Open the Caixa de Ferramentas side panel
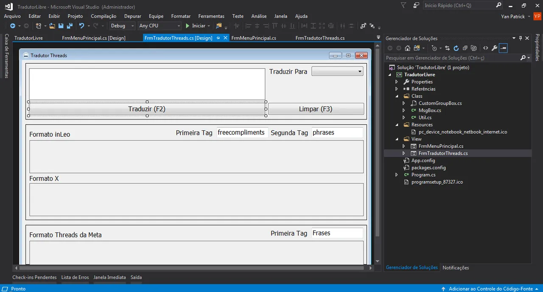 tap(7, 56)
